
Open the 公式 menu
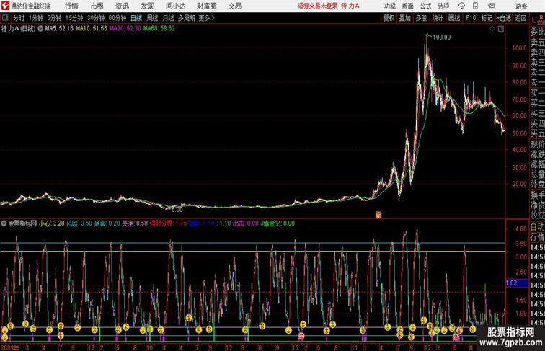coord(425,6)
